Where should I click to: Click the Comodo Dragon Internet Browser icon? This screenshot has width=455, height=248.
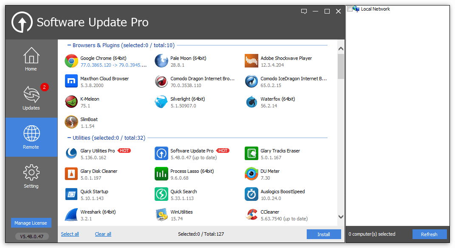[161, 81]
